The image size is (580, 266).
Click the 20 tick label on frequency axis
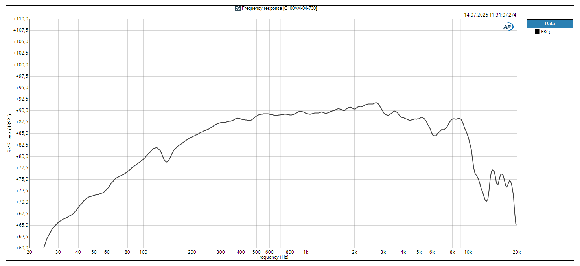29,252
